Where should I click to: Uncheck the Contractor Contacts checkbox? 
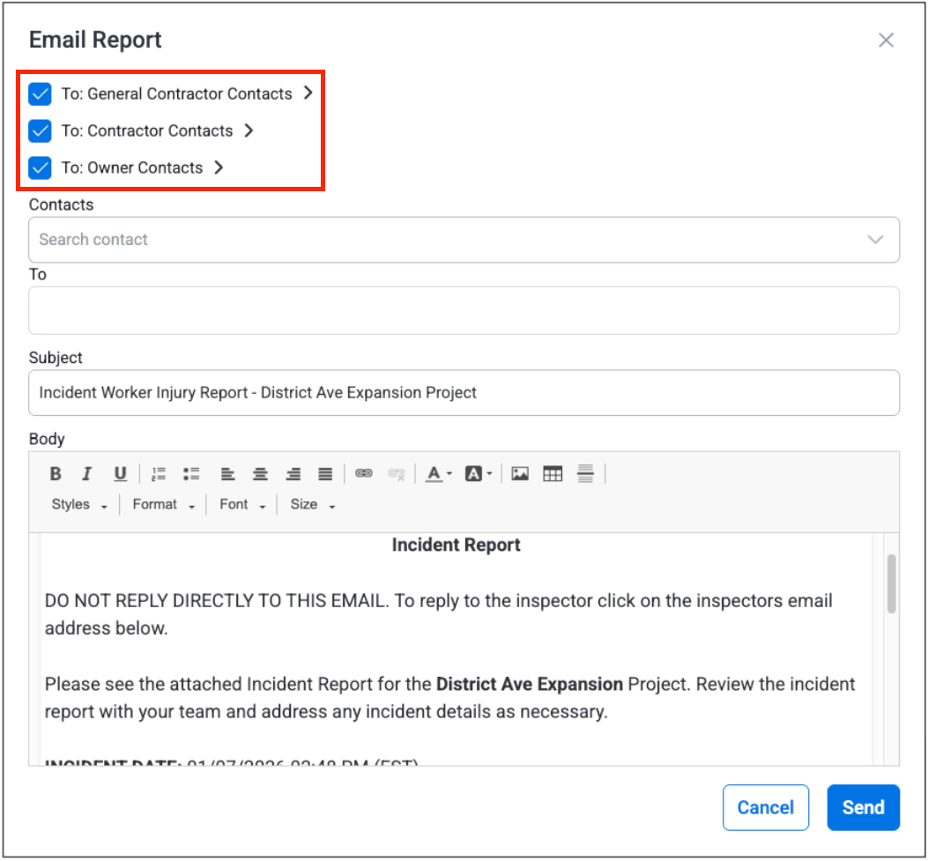(x=40, y=131)
